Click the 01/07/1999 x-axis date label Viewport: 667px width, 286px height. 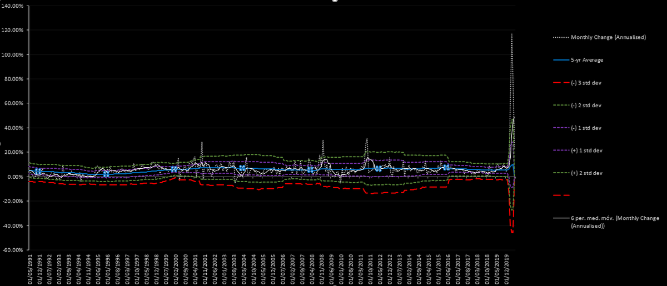click(x=167, y=269)
